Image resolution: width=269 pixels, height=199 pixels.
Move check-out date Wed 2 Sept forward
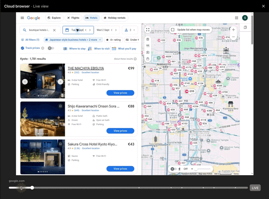(116, 30)
